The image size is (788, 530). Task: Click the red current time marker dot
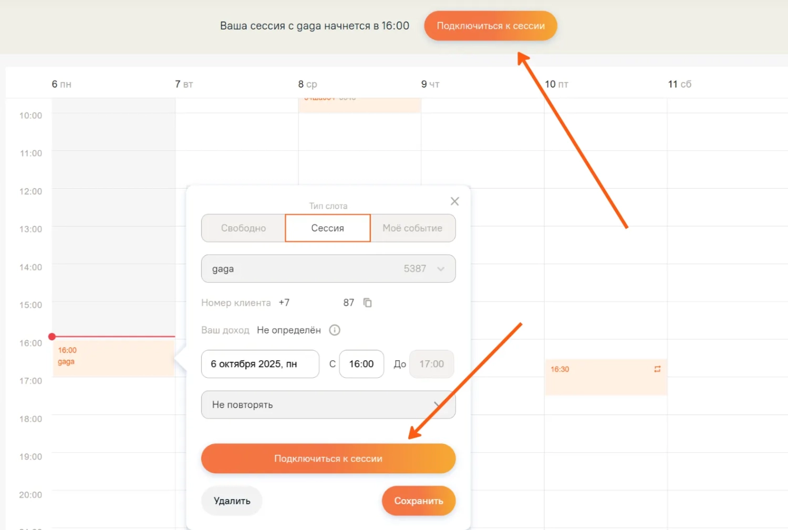click(x=52, y=336)
